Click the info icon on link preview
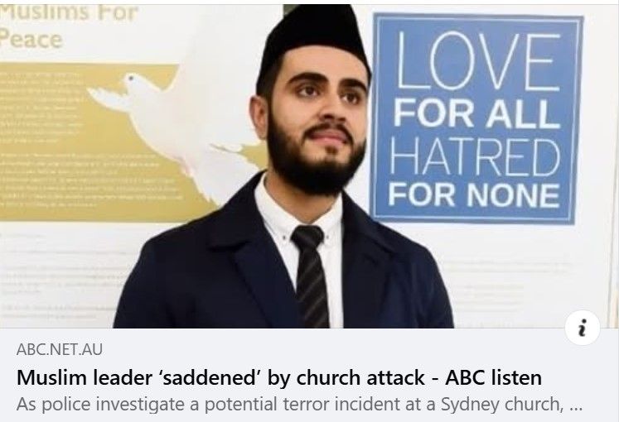This screenshot has height=422, width=619. pyautogui.click(x=582, y=328)
